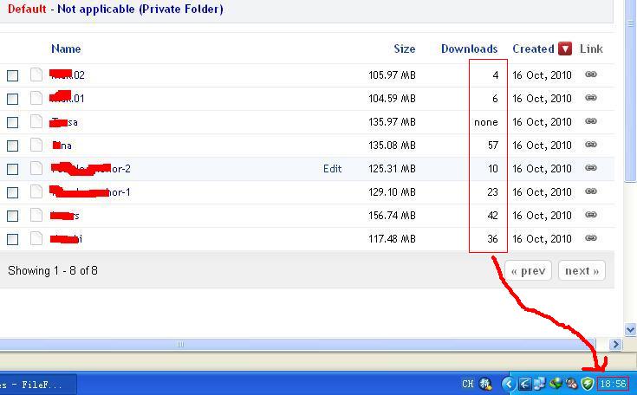Tick checkbox for the 104.59 MB file
The height and width of the screenshot is (395, 637).
coord(13,99)
